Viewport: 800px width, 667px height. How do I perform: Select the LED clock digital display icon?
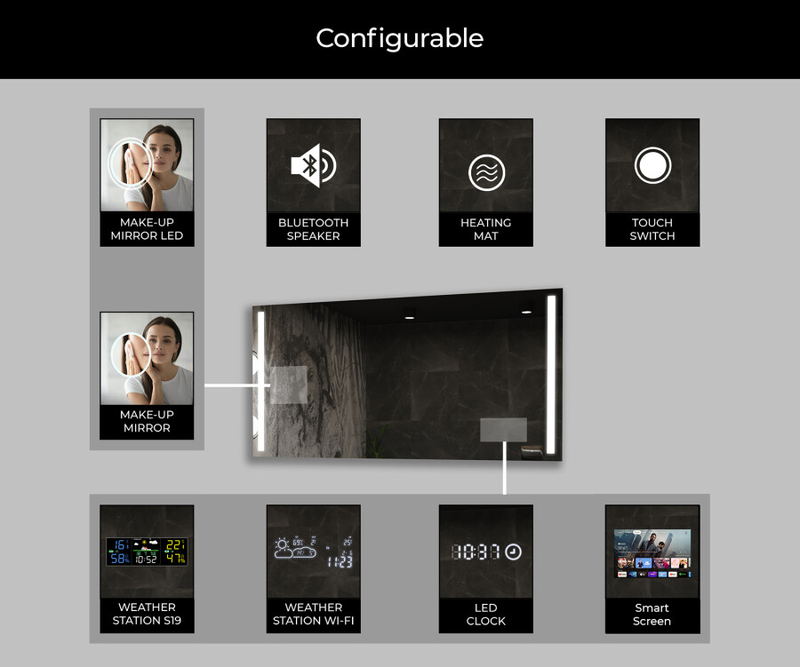(486, 552)
